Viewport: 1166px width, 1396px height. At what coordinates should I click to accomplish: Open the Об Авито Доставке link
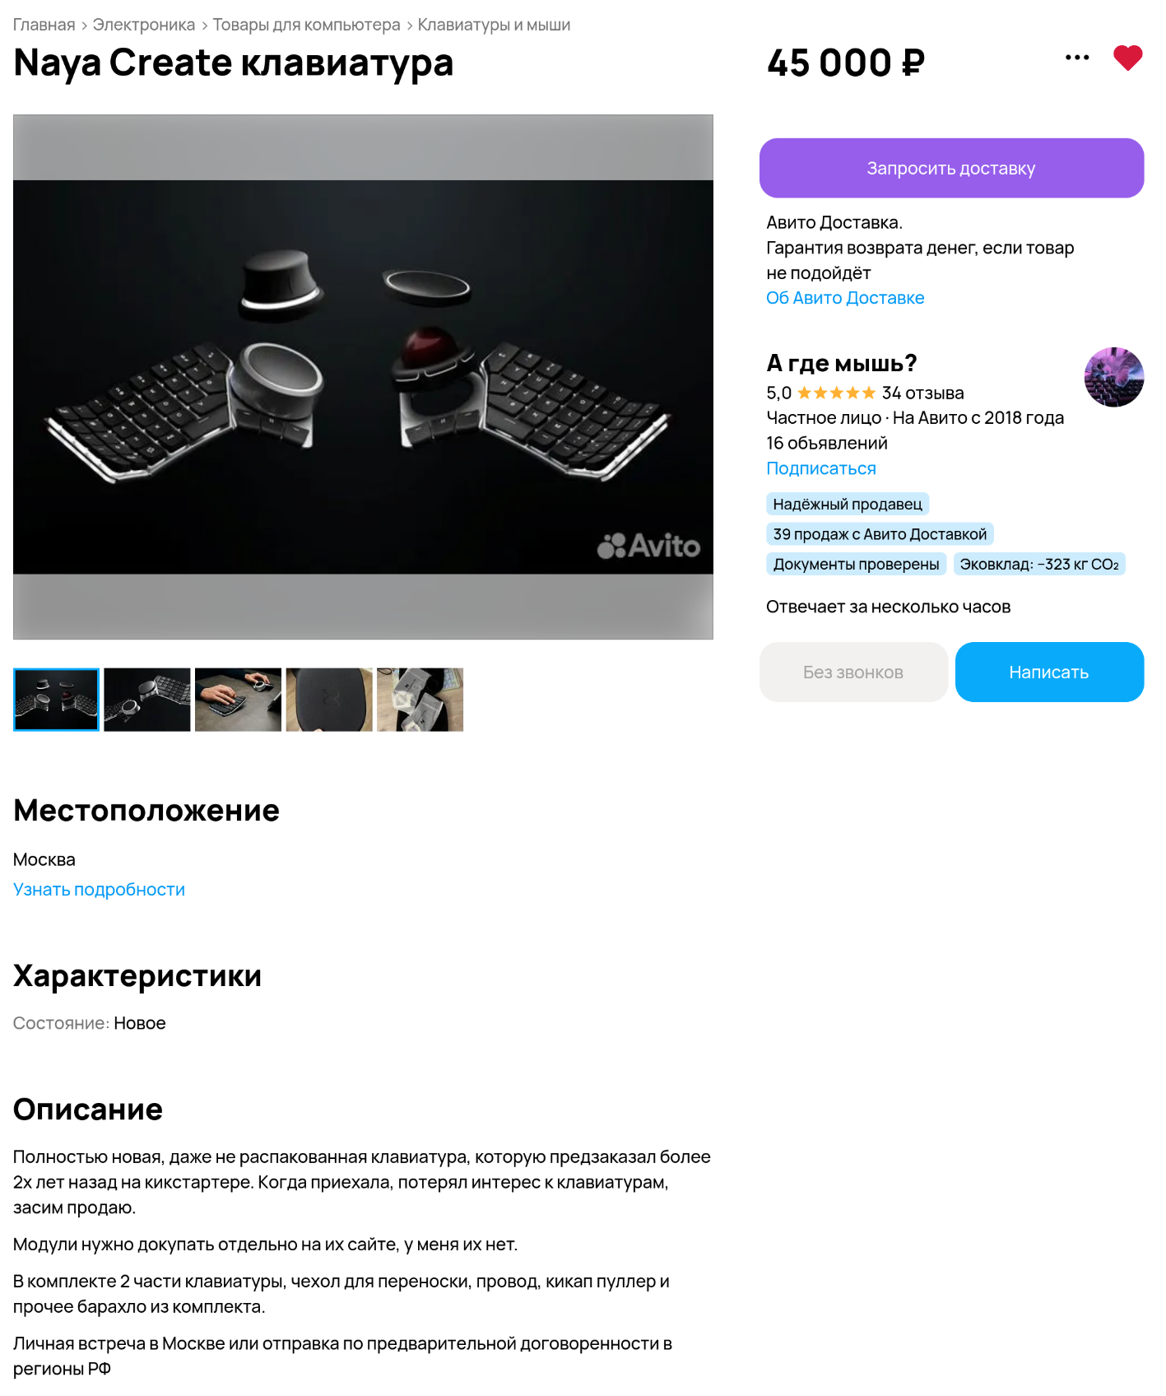845,298
